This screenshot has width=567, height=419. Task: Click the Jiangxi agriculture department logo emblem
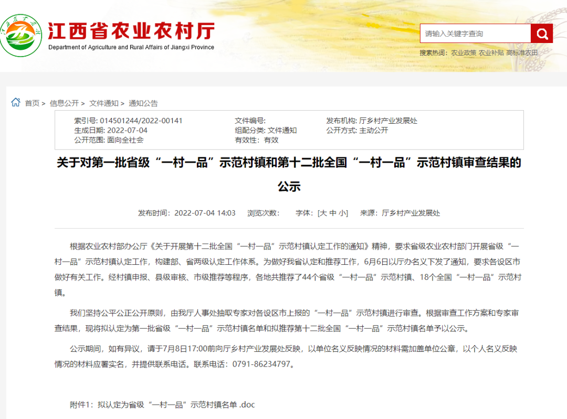coord(21,36)
